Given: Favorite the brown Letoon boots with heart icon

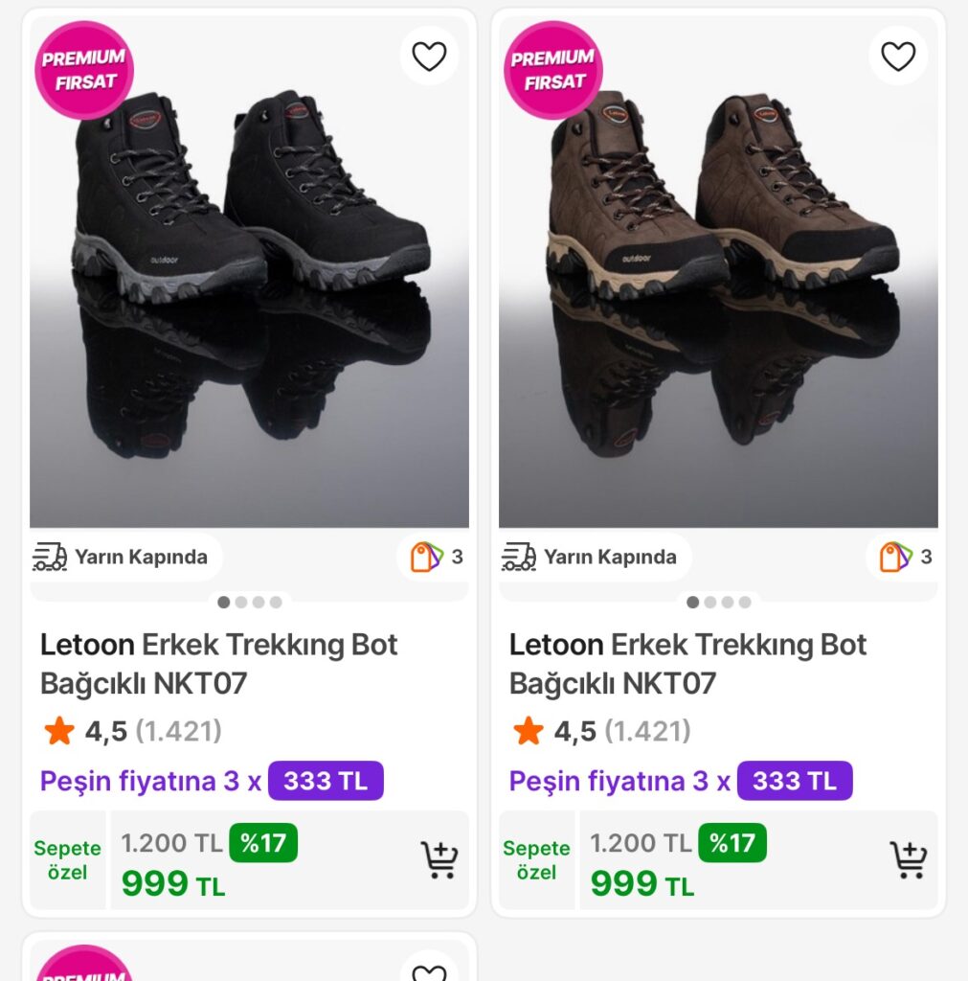Looking at the screenshot, I should (x=898, y=57).
